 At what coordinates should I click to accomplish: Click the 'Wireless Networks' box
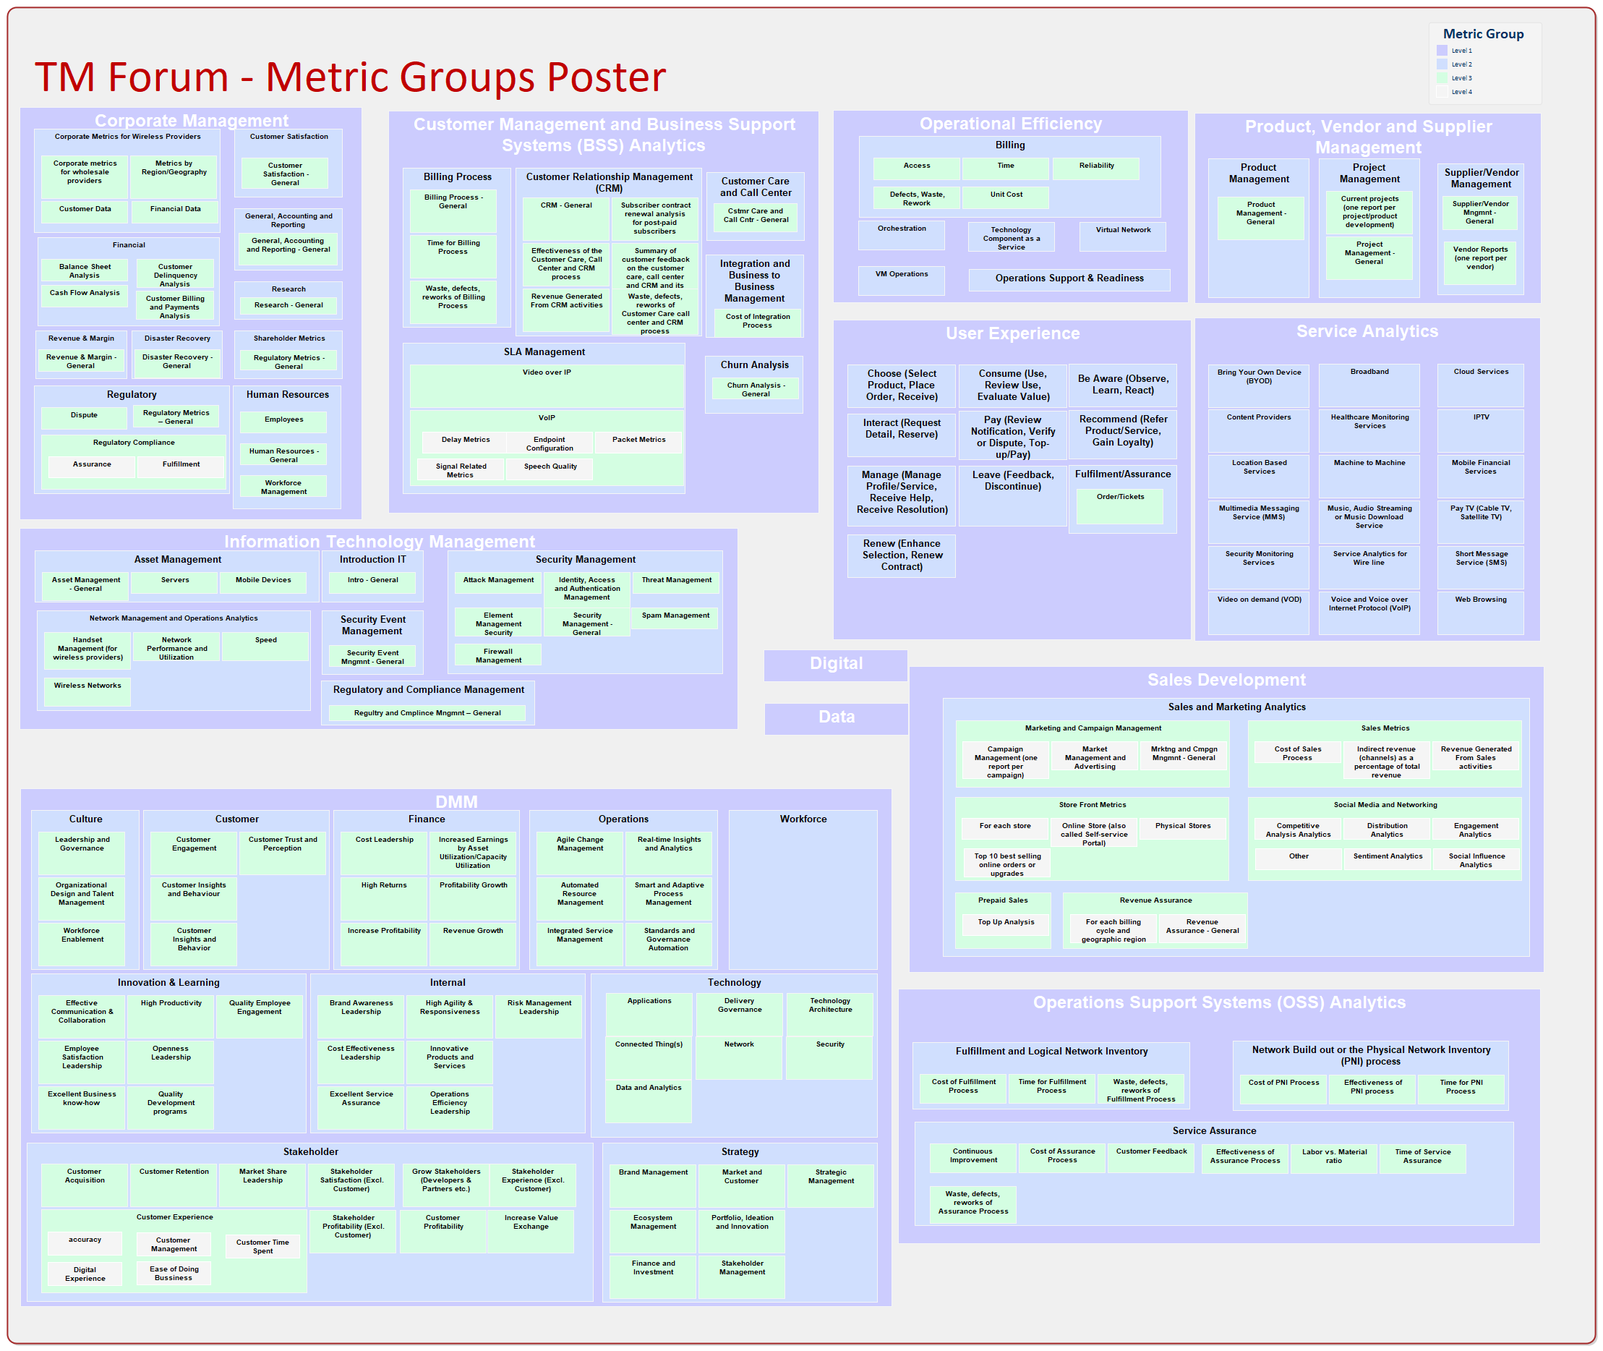[87, 692]
